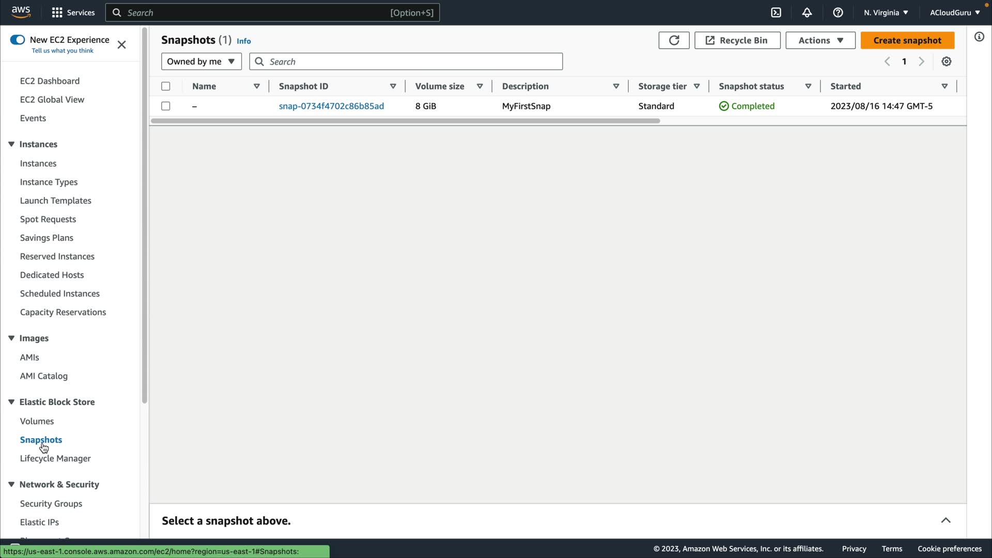This screenshot has width=992, height=558.
Task: Click the help question mark icon
Action: pos(838,12)
